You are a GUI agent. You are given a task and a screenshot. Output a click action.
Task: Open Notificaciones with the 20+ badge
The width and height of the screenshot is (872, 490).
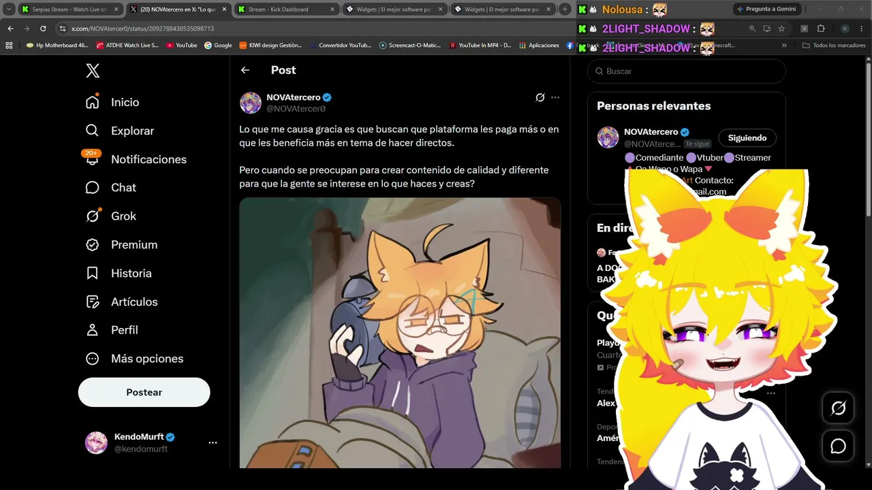(x=136, y=159)
